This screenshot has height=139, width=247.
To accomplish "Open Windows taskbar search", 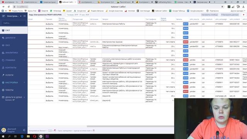I will click(x=9, y=136).
